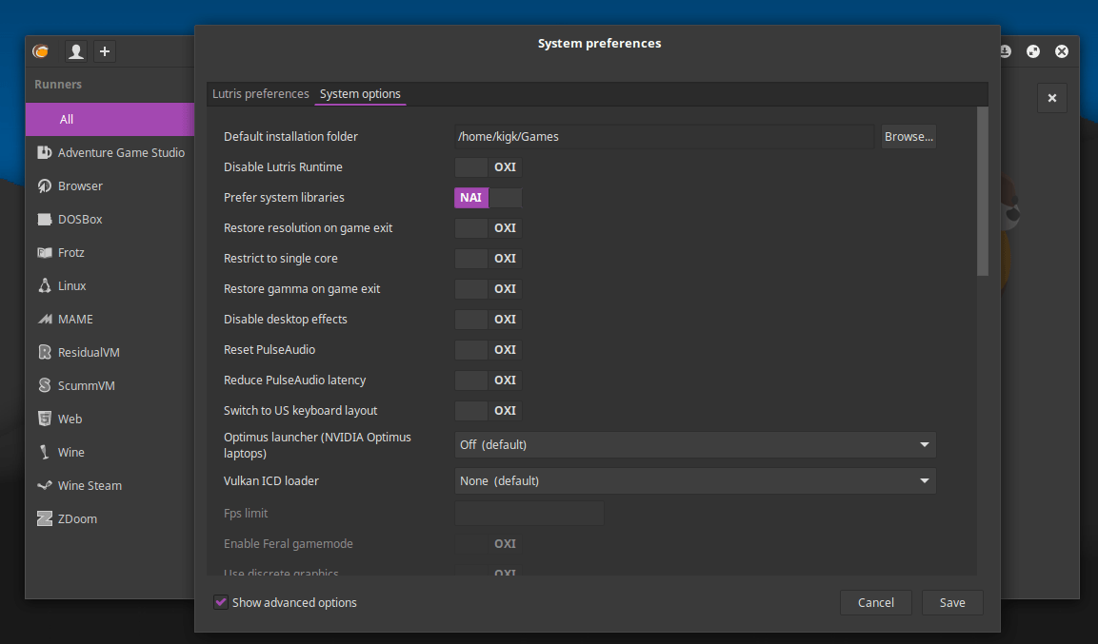This screenshot has height=644, width=1098.
Task: Click the "Reduce PulseAudio latency" label
Action: tap(295, 380)
